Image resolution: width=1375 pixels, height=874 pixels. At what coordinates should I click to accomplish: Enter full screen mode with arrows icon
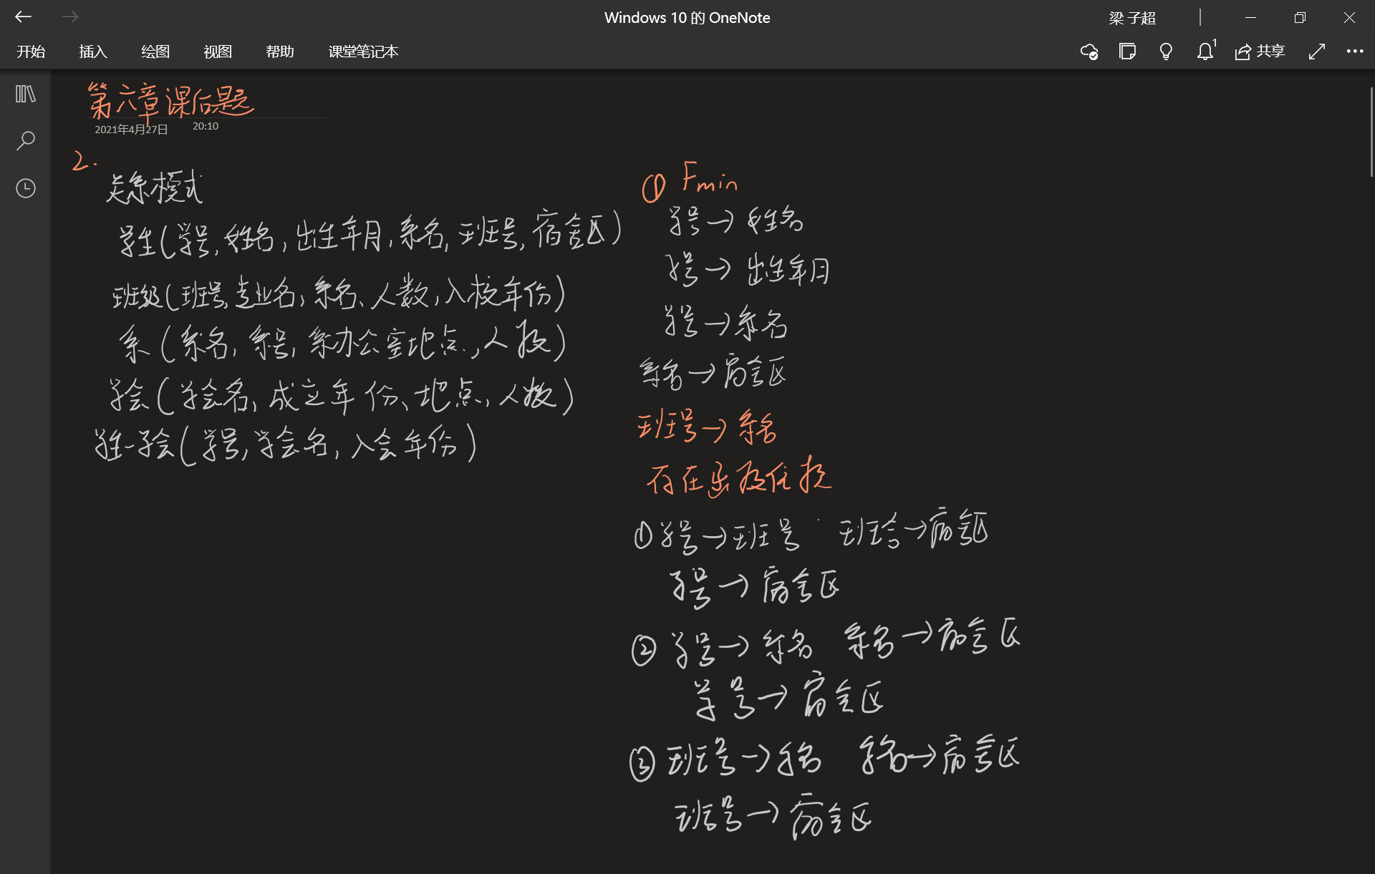click(x=1316, y=52)
